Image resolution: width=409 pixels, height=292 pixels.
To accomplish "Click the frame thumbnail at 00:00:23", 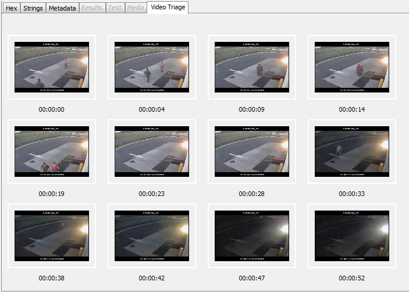I will pyautogui.click(x=152, y=151).
